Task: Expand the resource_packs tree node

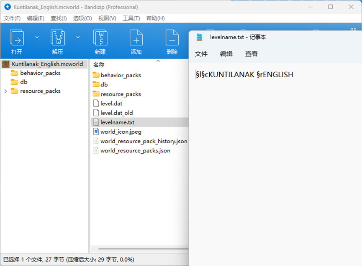Action: 5,91
